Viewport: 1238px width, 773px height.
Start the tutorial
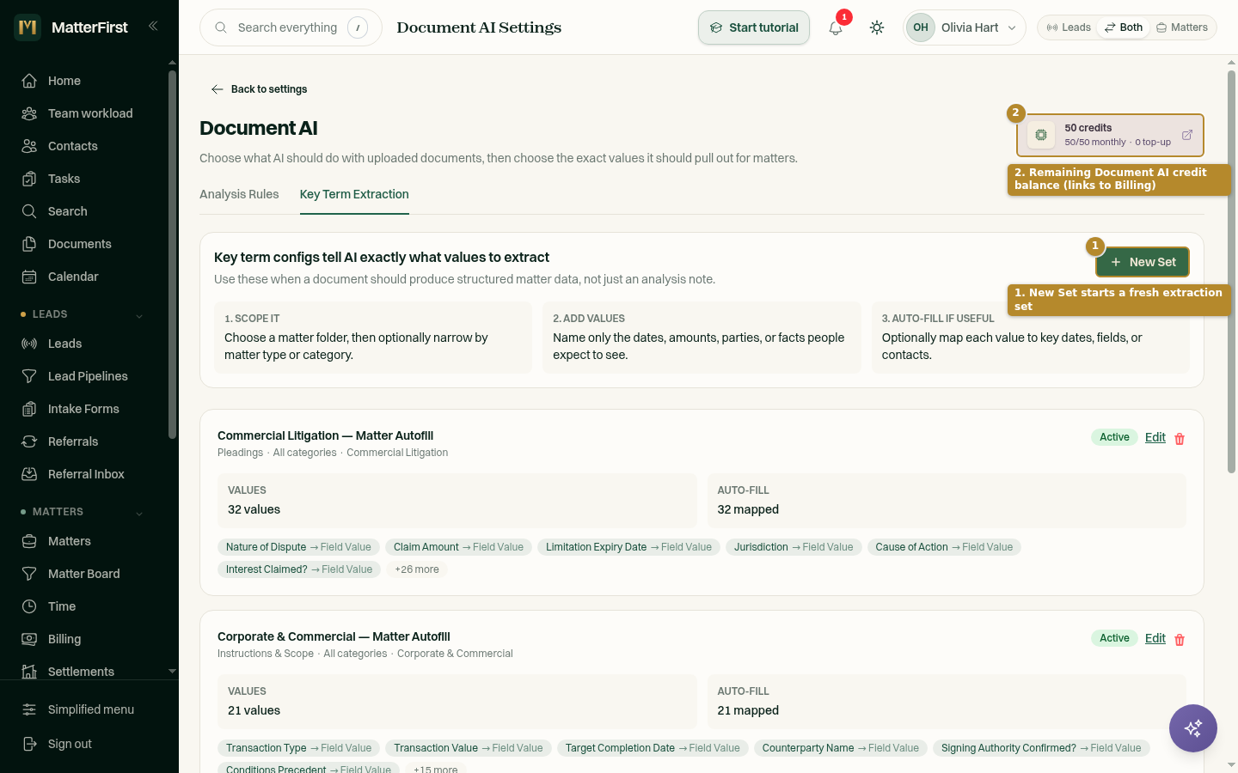pyautogui.click(x=754, y=27)
